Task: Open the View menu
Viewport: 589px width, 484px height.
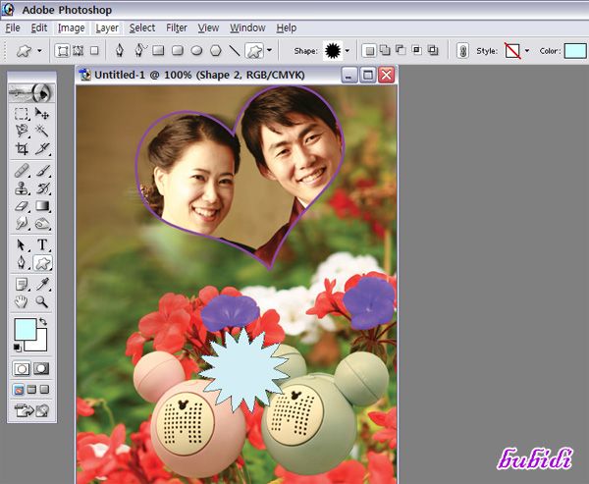Action: (208, 28)
